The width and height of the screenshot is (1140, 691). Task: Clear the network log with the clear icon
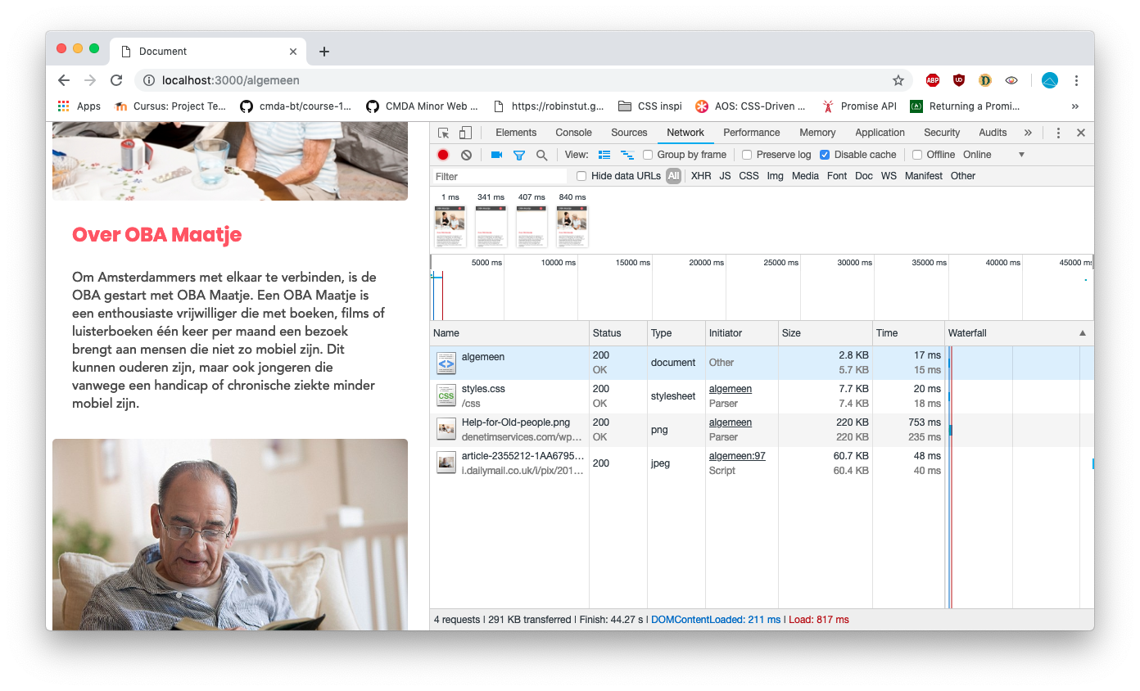point(466,155)
